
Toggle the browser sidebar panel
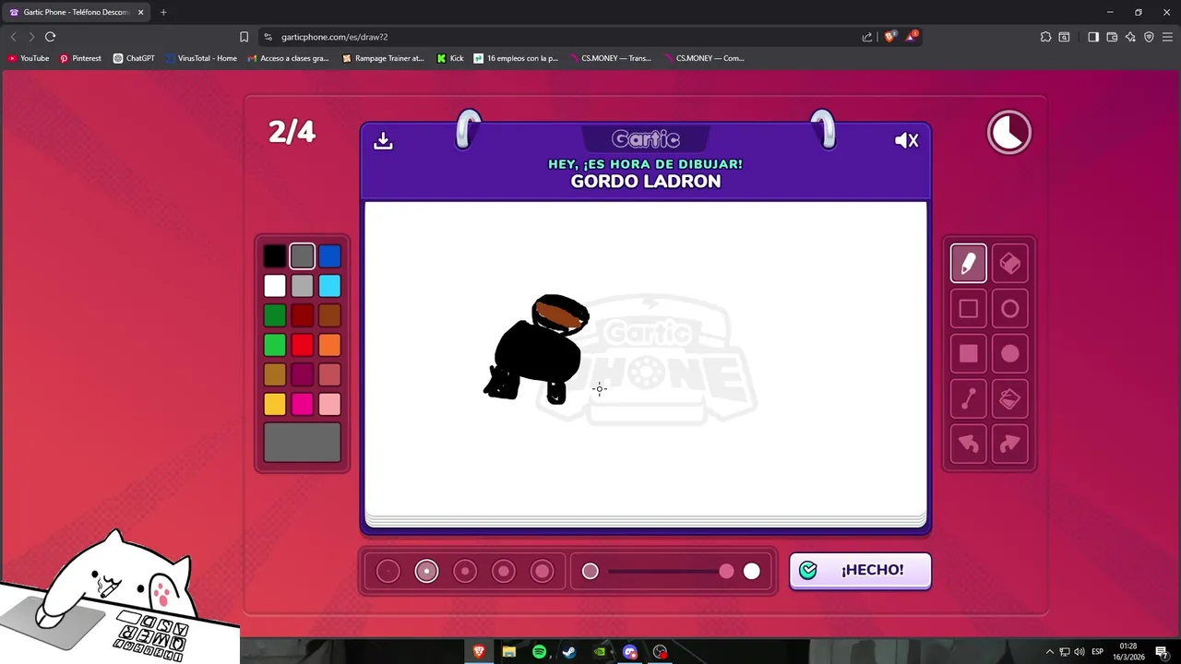pos(1092,37)
